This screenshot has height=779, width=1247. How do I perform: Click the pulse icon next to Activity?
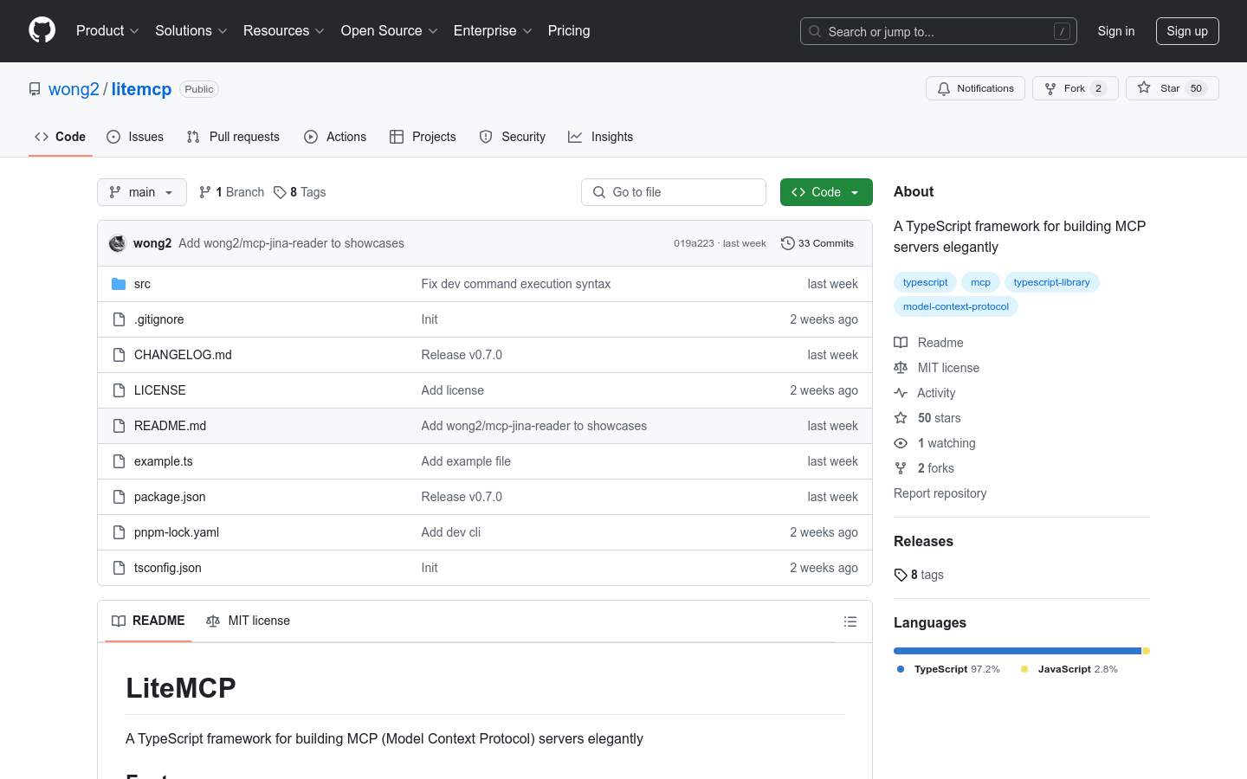[x=901, y=393]
